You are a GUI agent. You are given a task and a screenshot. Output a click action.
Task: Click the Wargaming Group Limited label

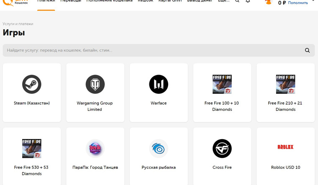point(95,106)
